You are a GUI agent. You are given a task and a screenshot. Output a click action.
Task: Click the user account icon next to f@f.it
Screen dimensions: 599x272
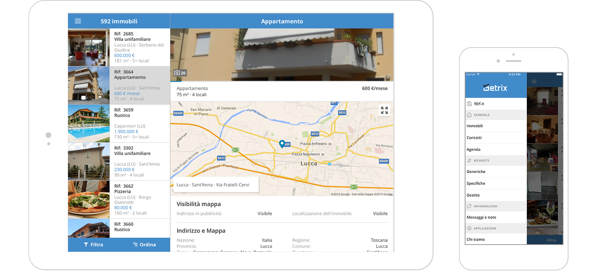tap(469, 103)
